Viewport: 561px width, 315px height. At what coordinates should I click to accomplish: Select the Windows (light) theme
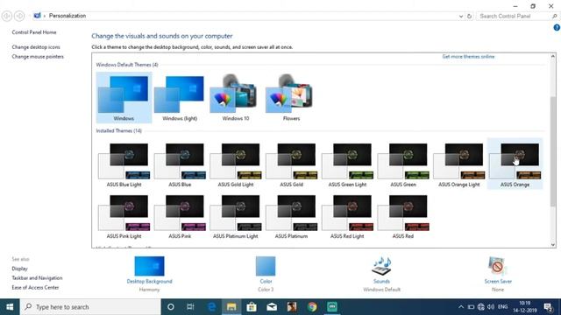[180, 97]
